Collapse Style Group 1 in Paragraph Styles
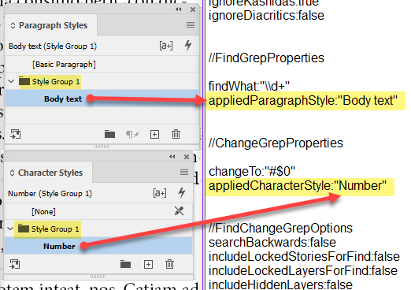 pyautogui.click(x=11, y=81)
